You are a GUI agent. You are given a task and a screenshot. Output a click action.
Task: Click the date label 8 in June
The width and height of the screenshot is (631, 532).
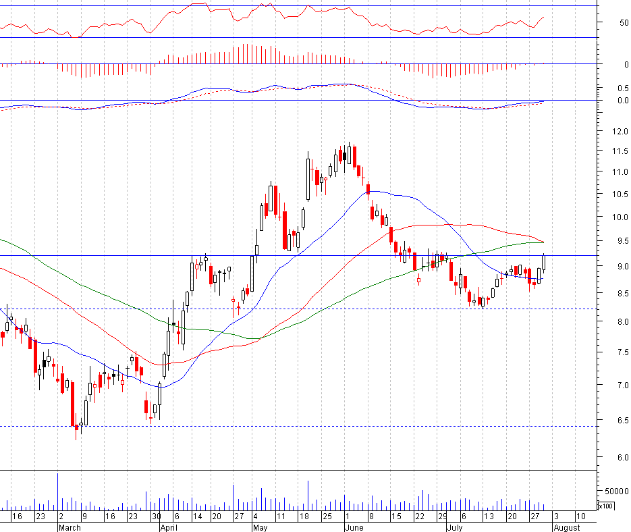[x=371, y=516]
